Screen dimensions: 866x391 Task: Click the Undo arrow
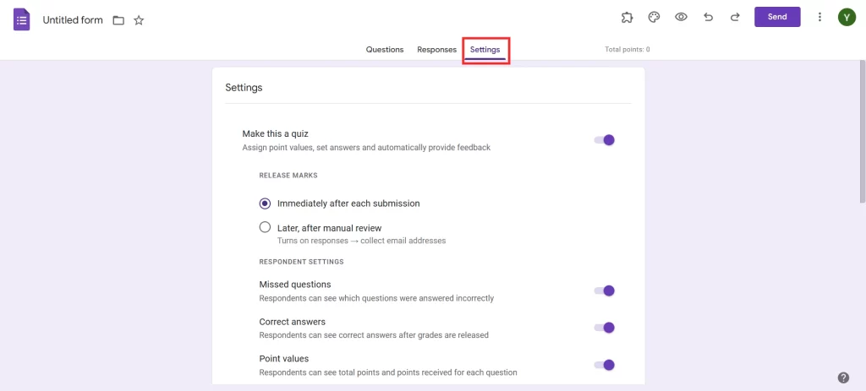(708, 17)
